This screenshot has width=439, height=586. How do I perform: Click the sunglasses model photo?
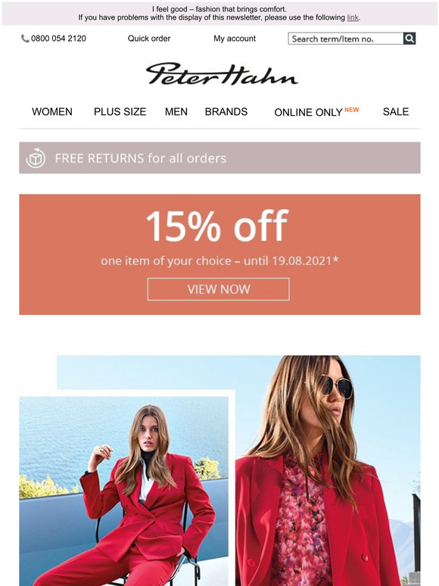click(328, 470)
